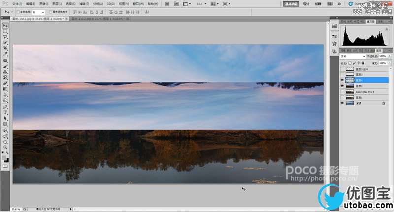This screenshot has height=212, width=394.
Task: Select the Spot Healing Brush tool
Action: click(x=5, y=61)
